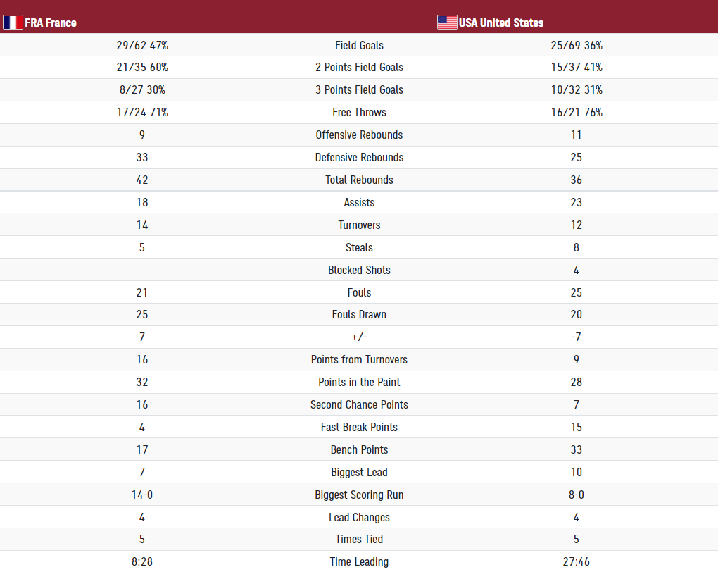Click USA's Blocked Shots value 4
Screen dimensions: 718x572
tap(576, 270)
